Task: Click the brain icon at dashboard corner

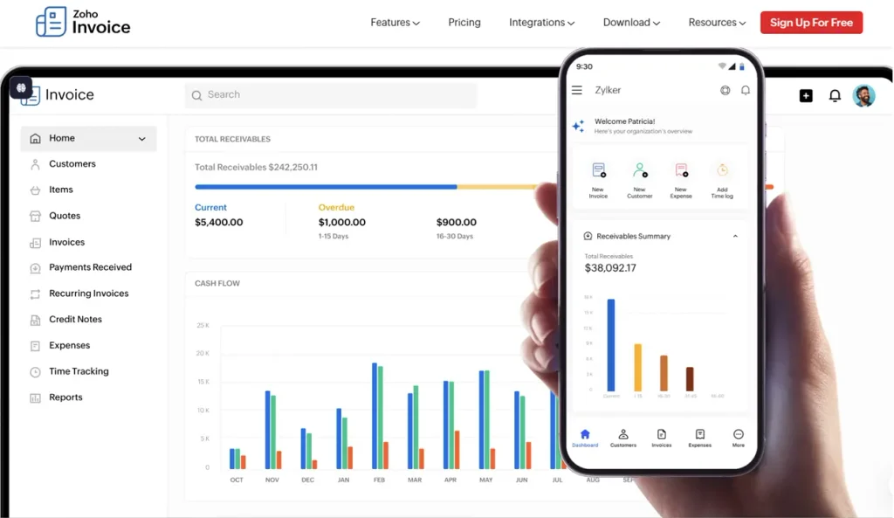Action: click(21, 88)
